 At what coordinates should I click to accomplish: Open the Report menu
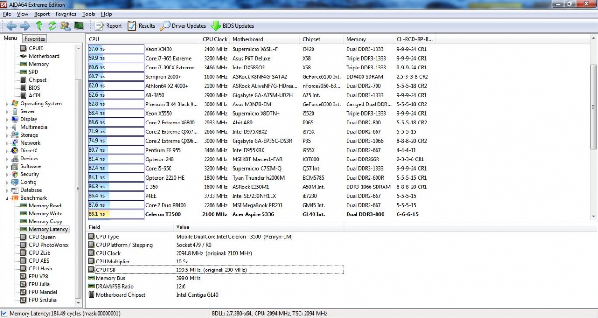[x=42, y=14]
